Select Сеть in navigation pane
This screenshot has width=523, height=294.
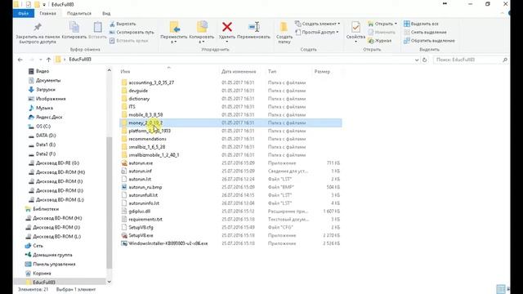coord(38,245)
